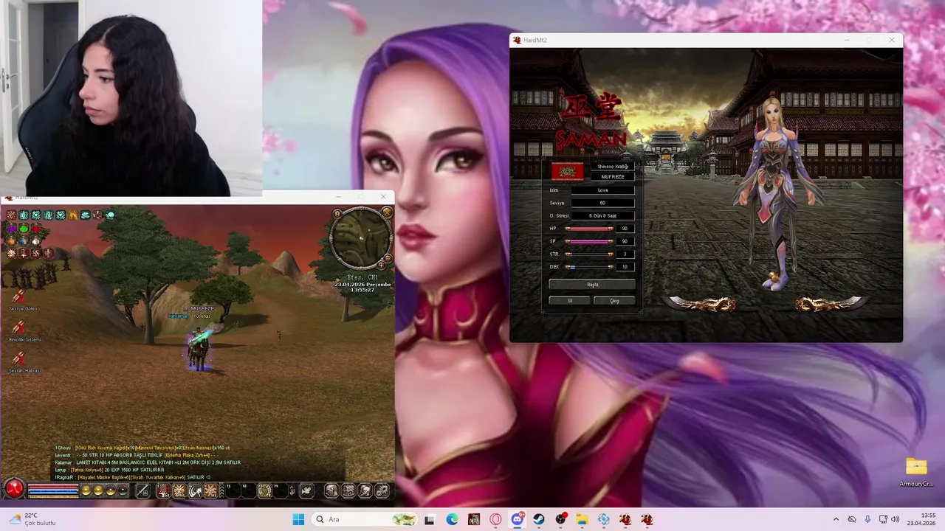
Task: Use the F3 ring skill slot
Action: (x=265, y=490)
